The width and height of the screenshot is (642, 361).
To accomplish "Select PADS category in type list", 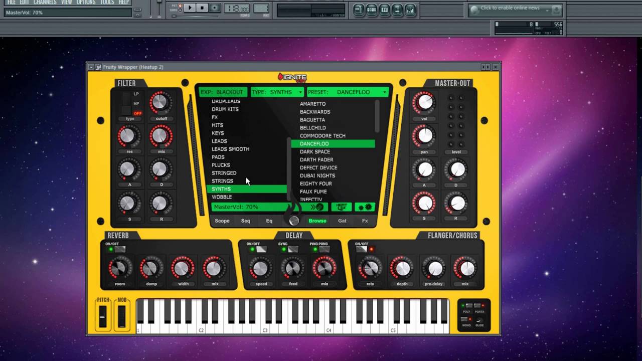I will tap(218, 157).
